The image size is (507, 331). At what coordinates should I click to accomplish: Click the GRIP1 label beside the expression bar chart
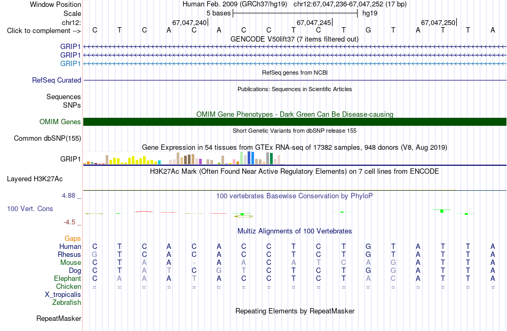(70, 159)
